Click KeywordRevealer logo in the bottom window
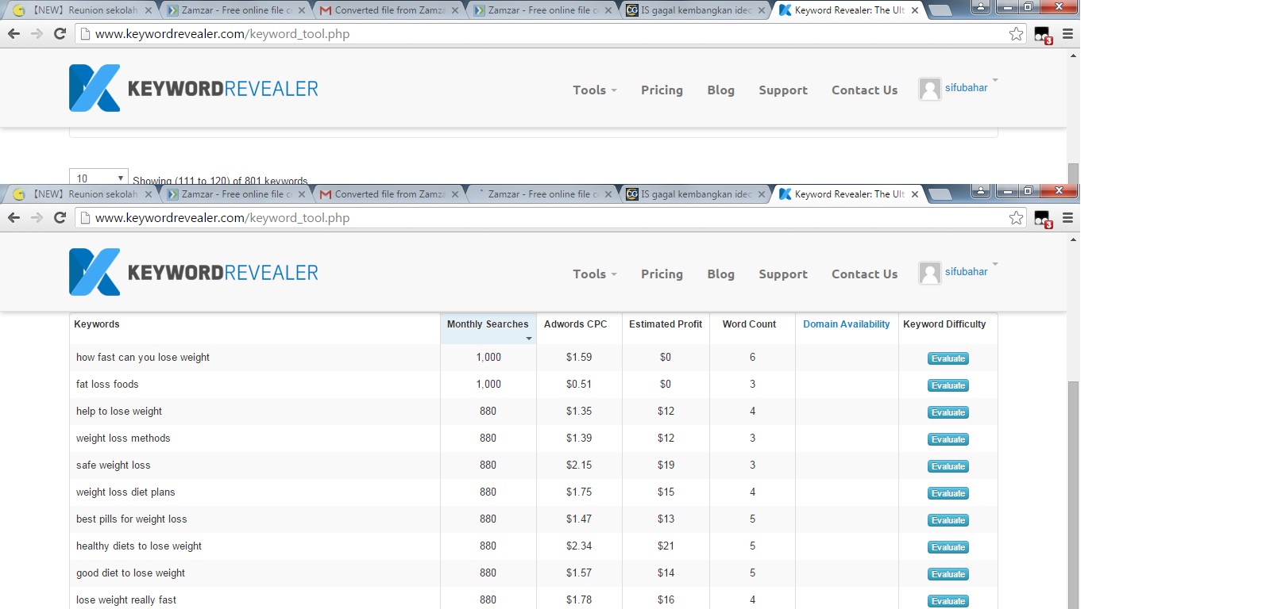The width and height of the screenshot is (1266, 609). click(x=194, y=272)
